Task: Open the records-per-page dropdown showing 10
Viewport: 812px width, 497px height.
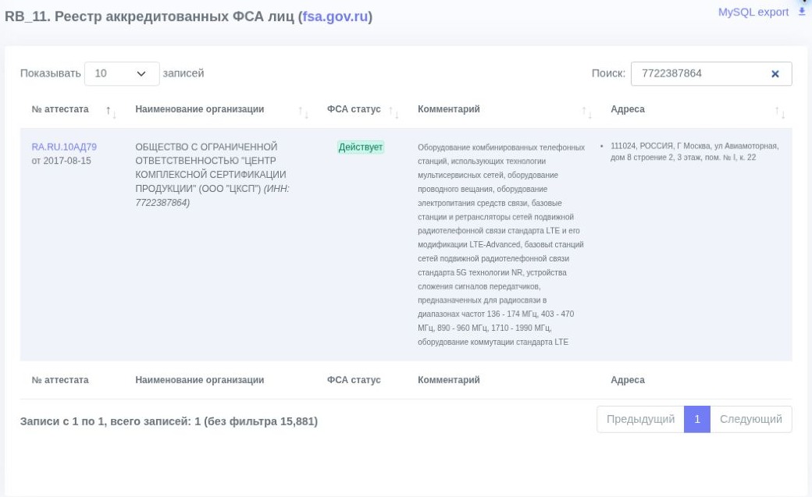Action: pos(122,73)
